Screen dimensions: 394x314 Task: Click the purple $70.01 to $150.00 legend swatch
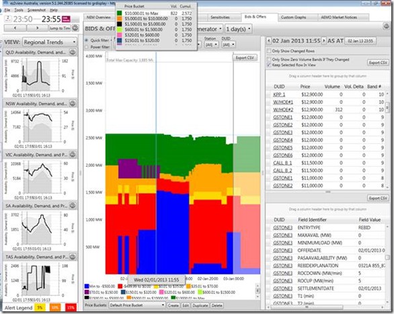(87, 292)
